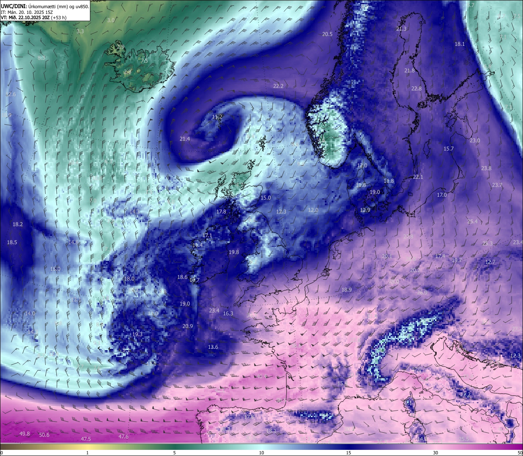523x456 pixels.
Task: Click the 12.7 value on the eastern side
Action: pos(490,262)
